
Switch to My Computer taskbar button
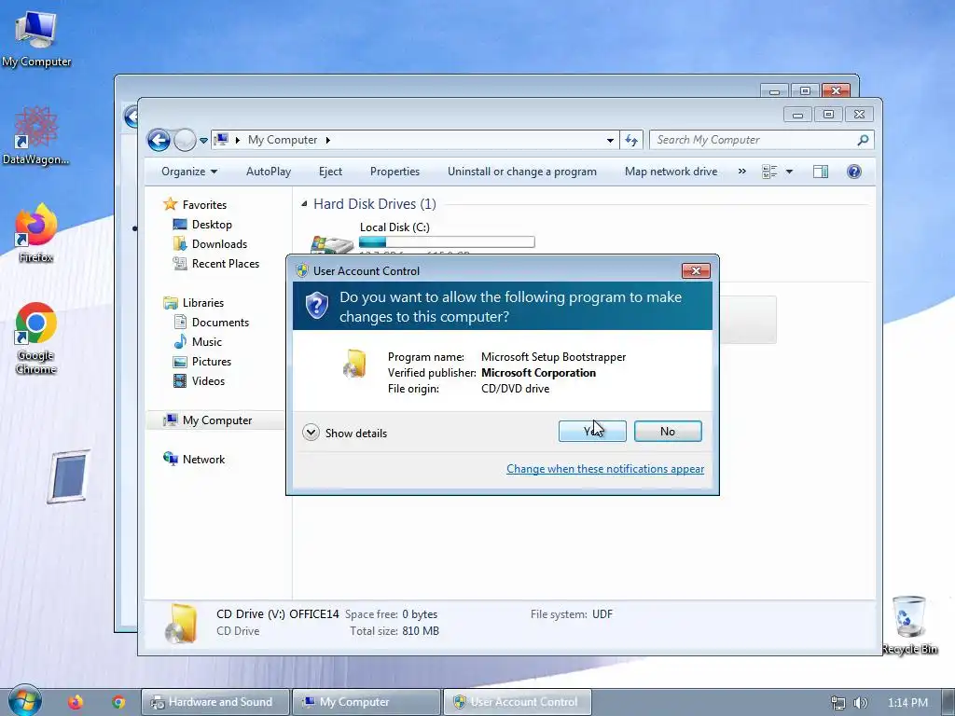(366, 702)
